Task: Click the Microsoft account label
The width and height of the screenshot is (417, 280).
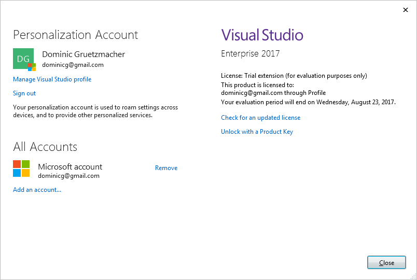Action: point(70,167)
